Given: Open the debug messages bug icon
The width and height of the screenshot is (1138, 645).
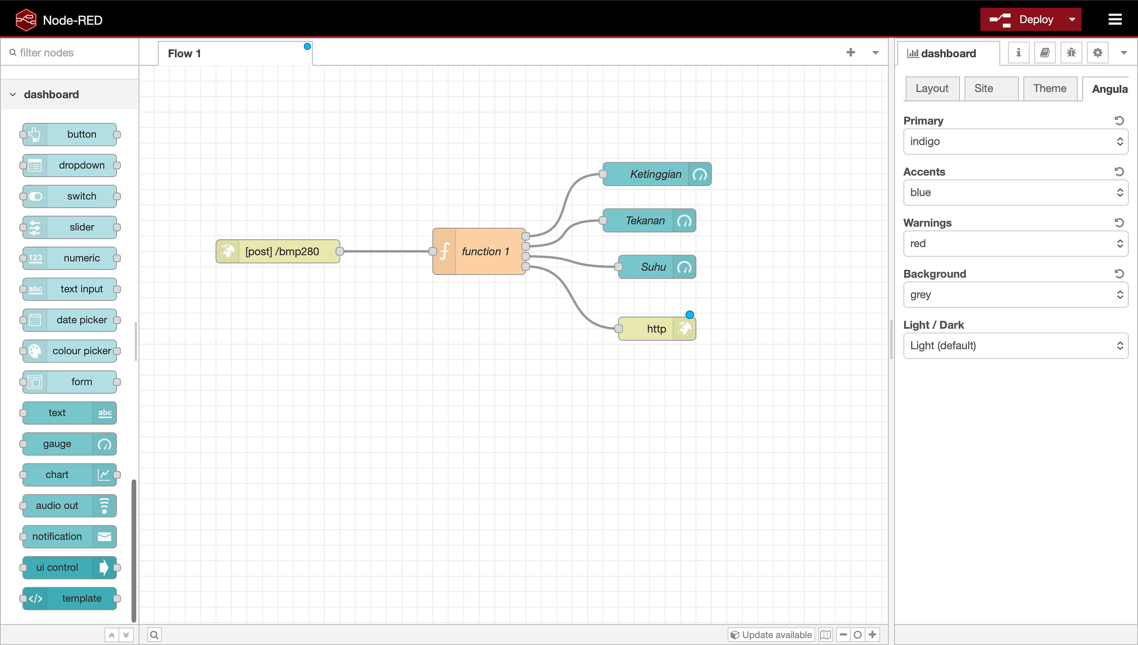Looking at the screenshot, I should [x=1071, y=53].
